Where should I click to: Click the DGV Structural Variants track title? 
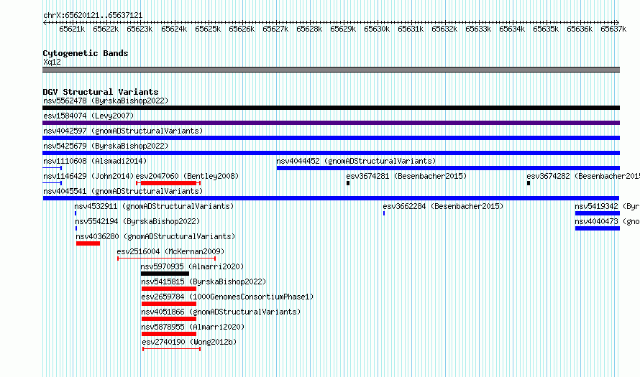(101, 92)
